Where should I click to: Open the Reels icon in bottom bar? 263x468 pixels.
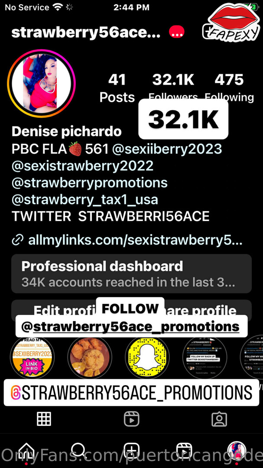click(x=184, y=450)
